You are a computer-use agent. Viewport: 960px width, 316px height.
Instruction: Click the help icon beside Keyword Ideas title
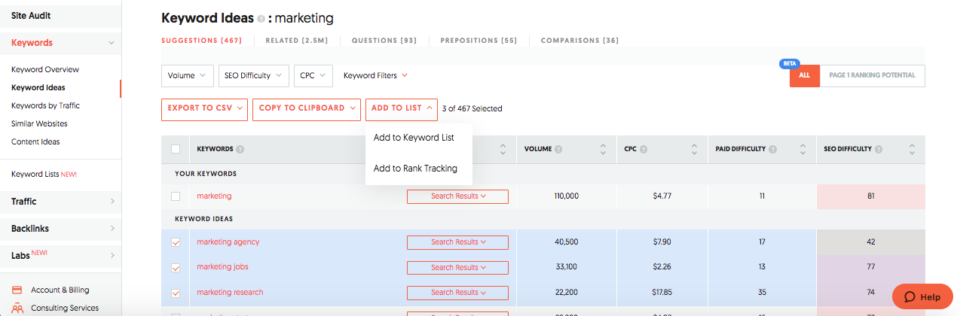click(x=261, y=19)
